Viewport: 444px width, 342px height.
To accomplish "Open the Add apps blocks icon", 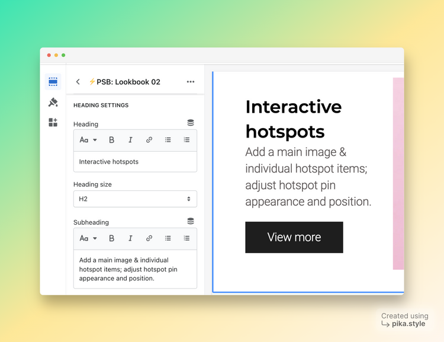I will click(53, 122).
